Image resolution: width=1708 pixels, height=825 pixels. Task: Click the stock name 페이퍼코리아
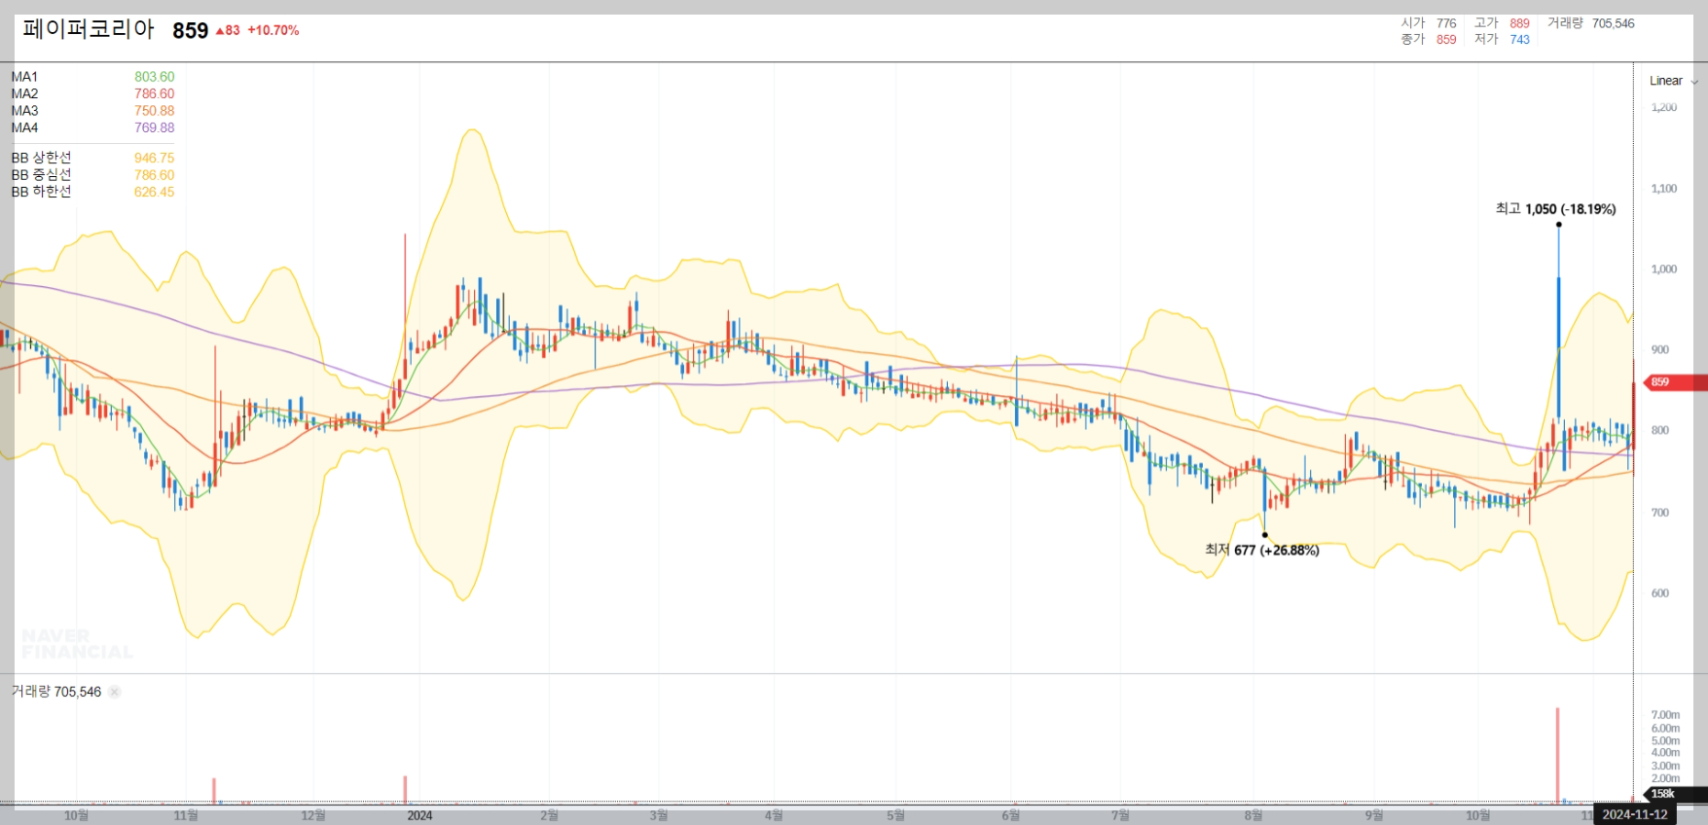[89, 29]
